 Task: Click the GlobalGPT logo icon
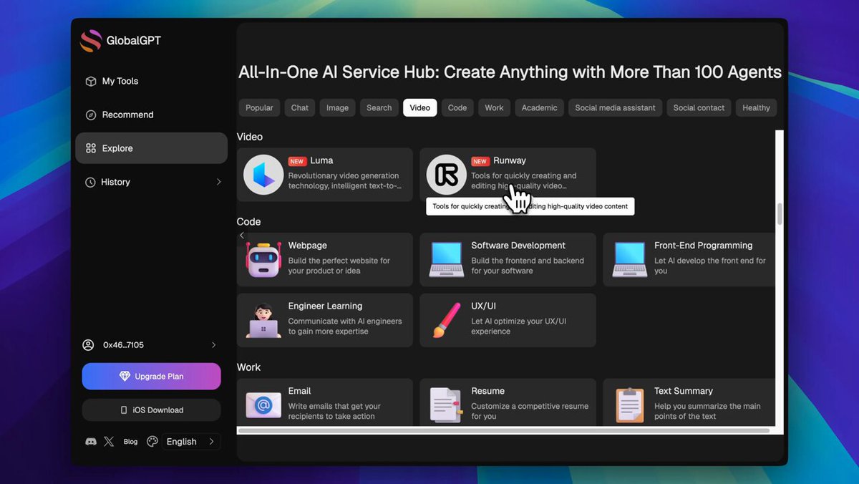(x=91, y=41)
